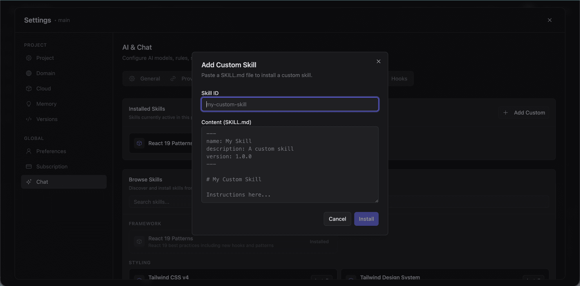Screen dimensions: 580x286
Task: Click the Domain globe icon
Action: click(29, 73)
